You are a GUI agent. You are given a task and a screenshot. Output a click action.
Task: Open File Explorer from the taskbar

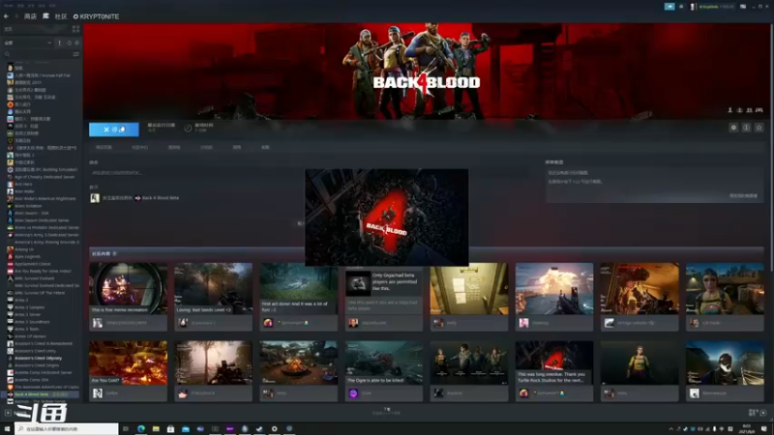pyautogui.click(x=156, y=428)
